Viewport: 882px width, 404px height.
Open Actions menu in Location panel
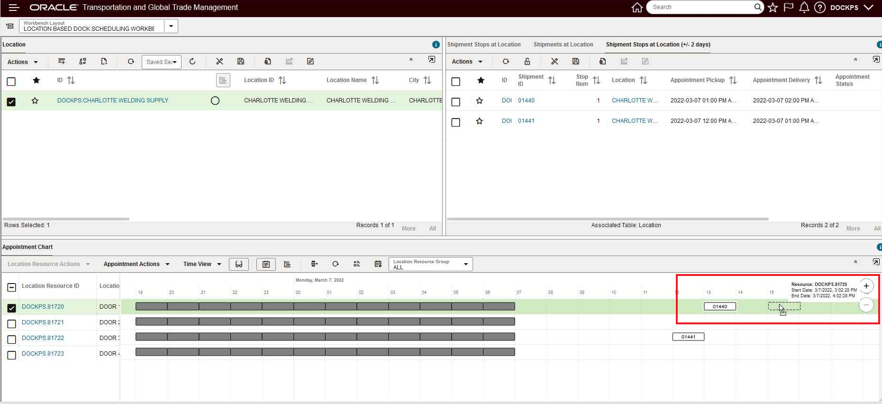22,62
